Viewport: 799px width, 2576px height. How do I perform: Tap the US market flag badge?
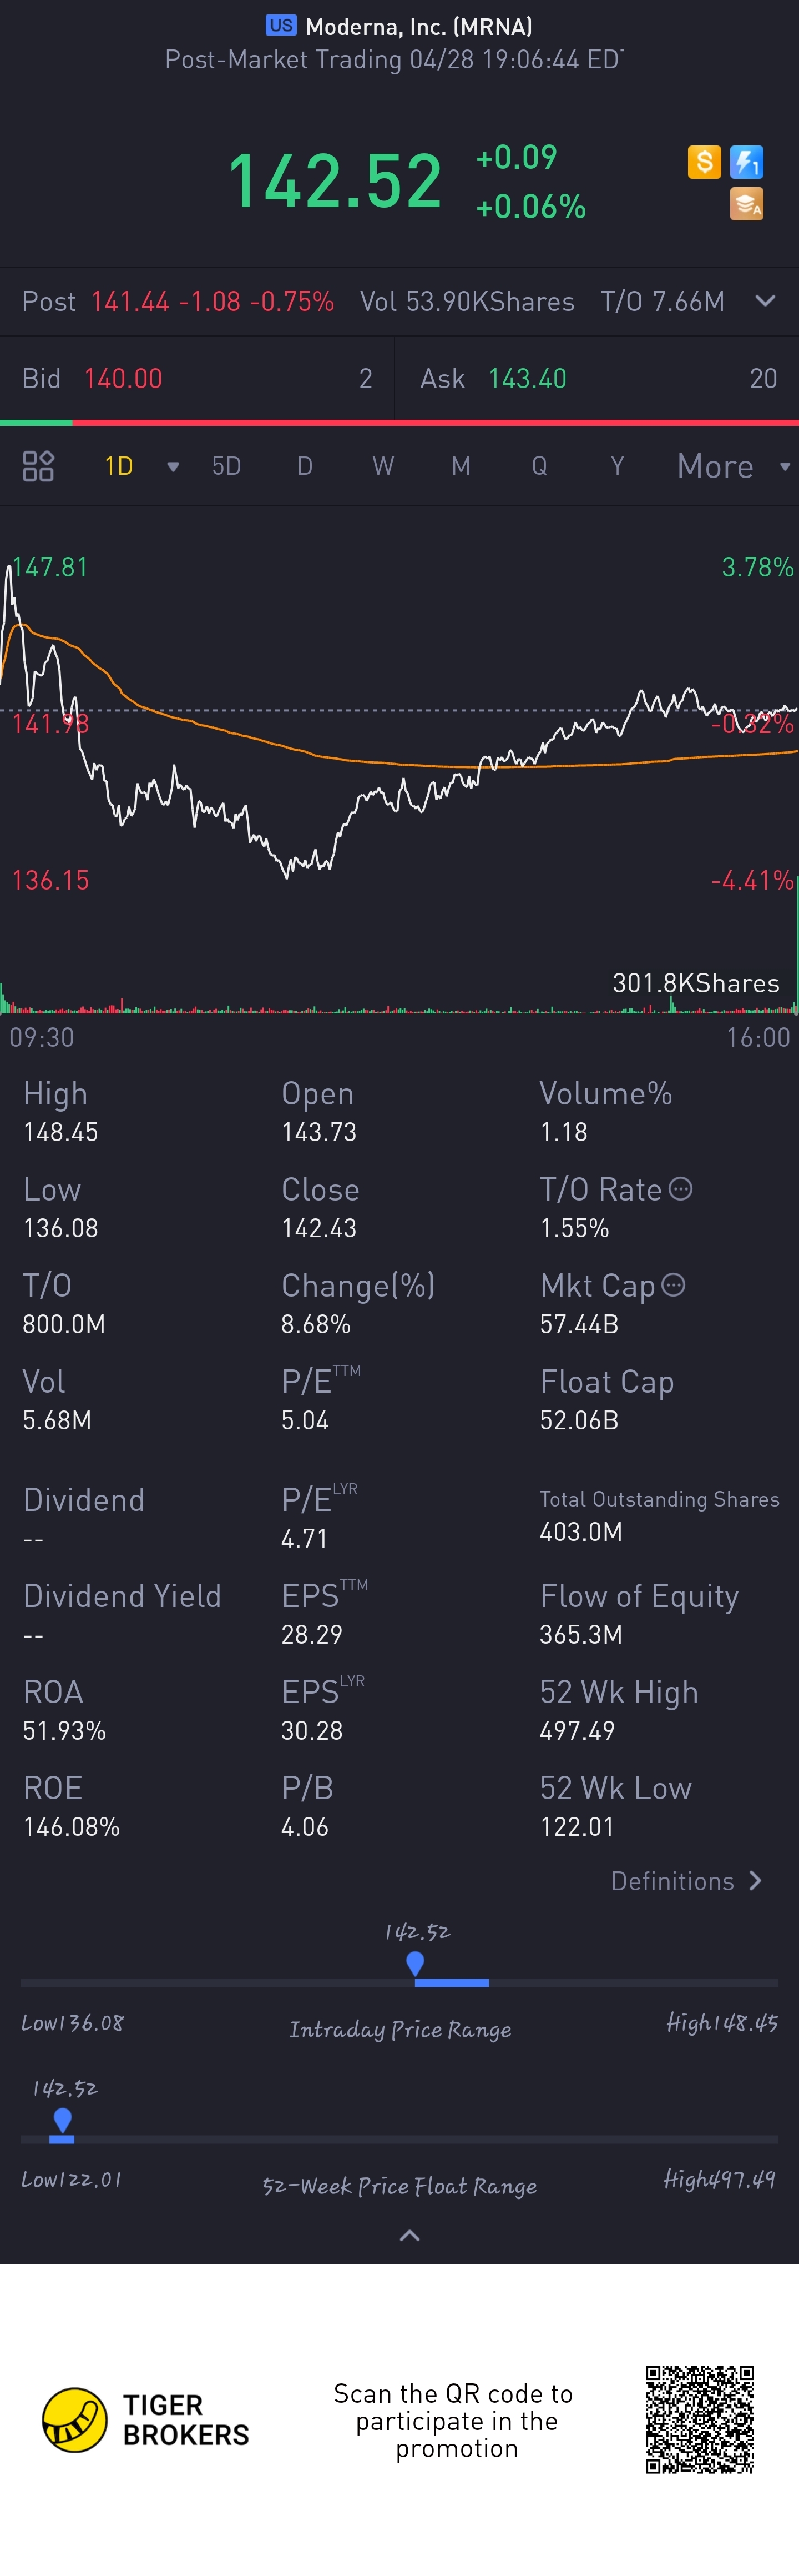pos(281,26)
